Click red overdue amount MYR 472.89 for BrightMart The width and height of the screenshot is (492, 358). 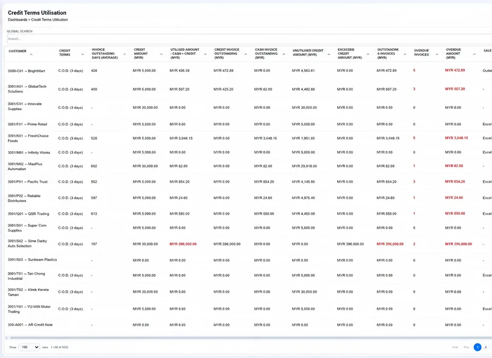[455, 70]
